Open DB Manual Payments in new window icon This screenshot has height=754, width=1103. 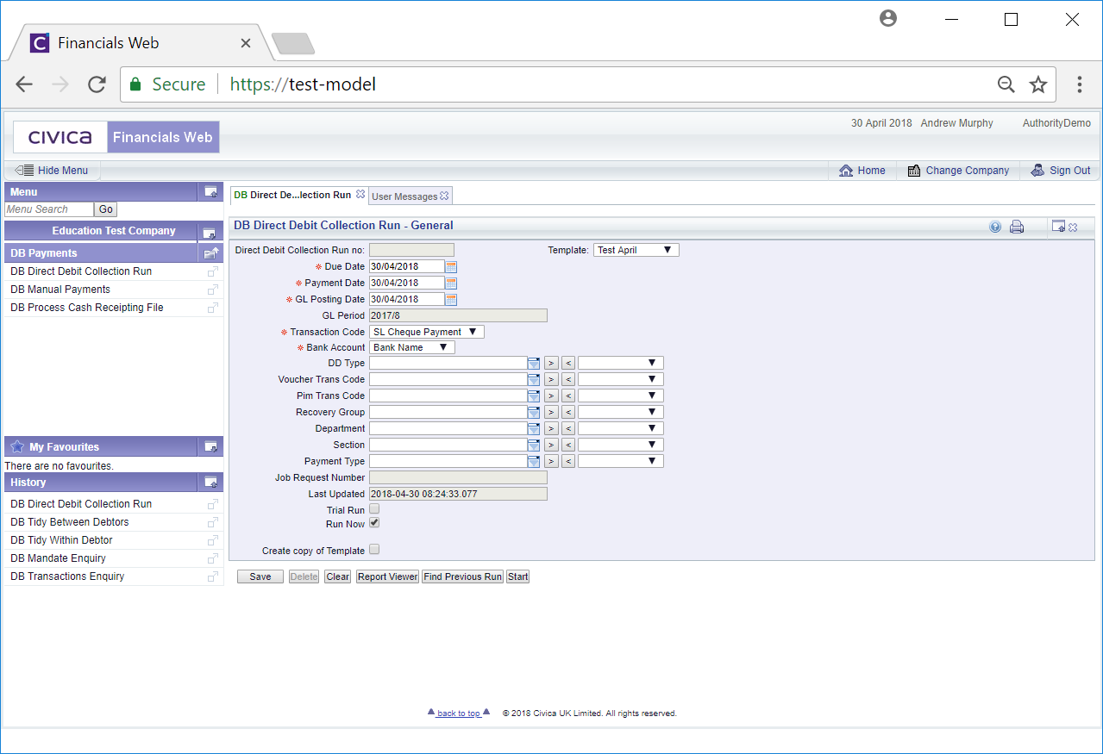coord(212,290)
